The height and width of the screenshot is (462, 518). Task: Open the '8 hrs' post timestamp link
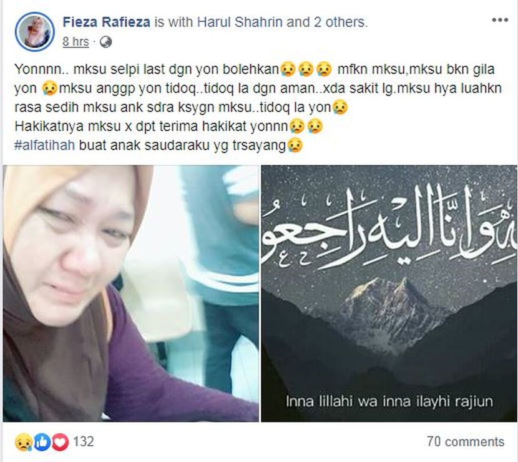[x=76, y=42]
